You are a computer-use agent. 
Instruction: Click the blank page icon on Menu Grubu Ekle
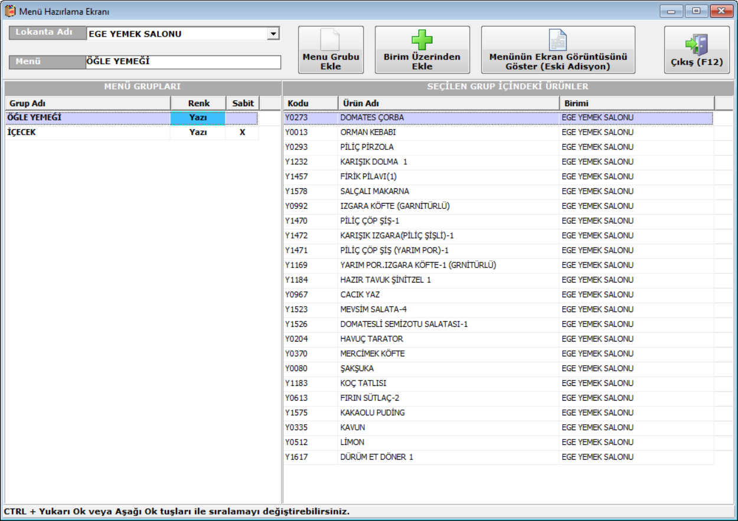330,40
